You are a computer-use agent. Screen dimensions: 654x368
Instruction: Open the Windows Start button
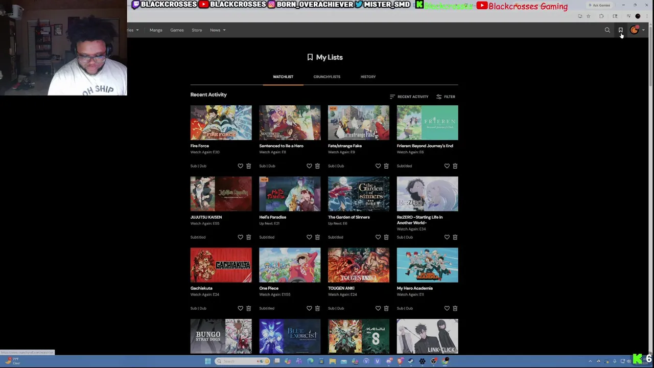[x=207, y=361]
